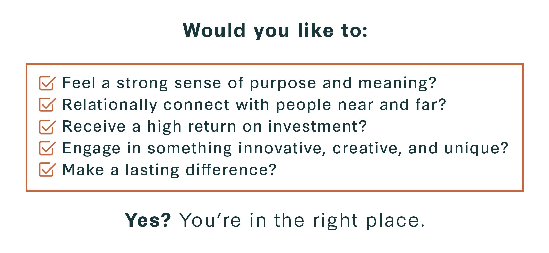Viewport: 549px width, 253px height.
Task: Click the word 'like' in the heading
Action: [x=316, y=31]
